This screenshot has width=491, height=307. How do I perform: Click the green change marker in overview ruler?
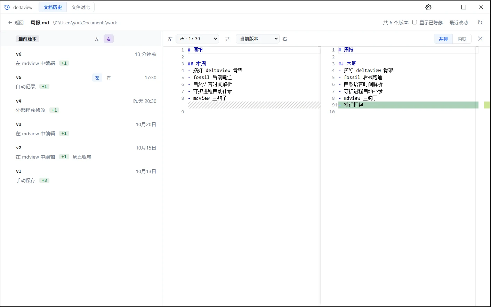pos(487,105)
